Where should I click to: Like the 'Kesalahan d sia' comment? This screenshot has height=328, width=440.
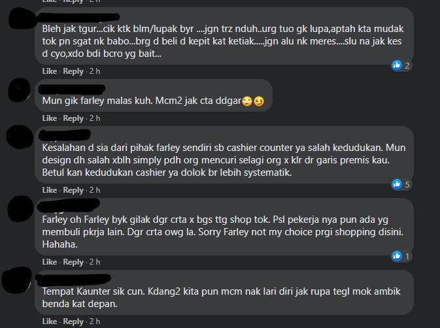click(x=50, y=190)
